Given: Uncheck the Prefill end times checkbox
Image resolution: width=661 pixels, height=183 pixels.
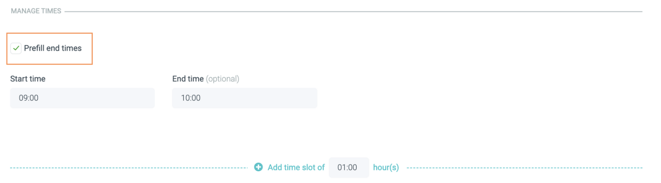Looking at the screenshot, I should tap(16, 48).
